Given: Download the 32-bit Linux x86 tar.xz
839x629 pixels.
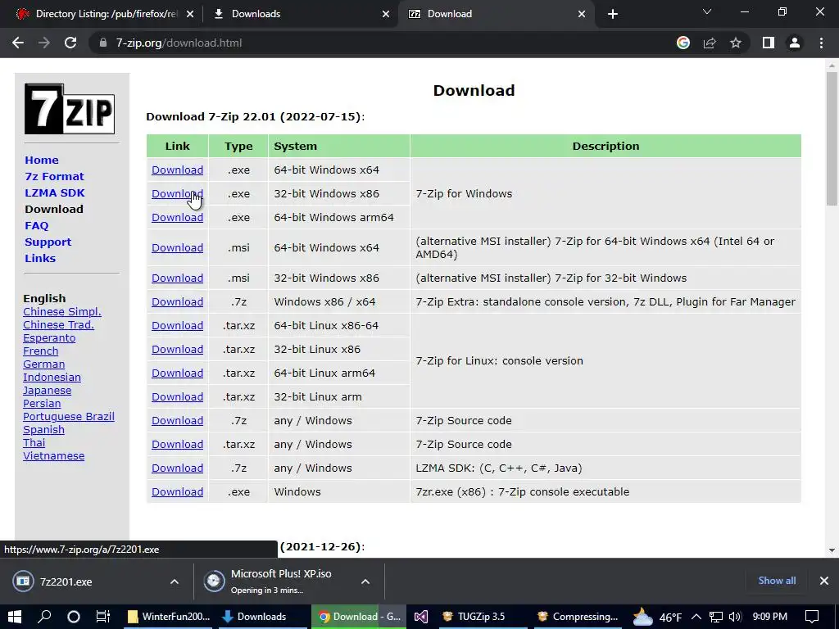Looking at the screenshot, I should point(177,349).
